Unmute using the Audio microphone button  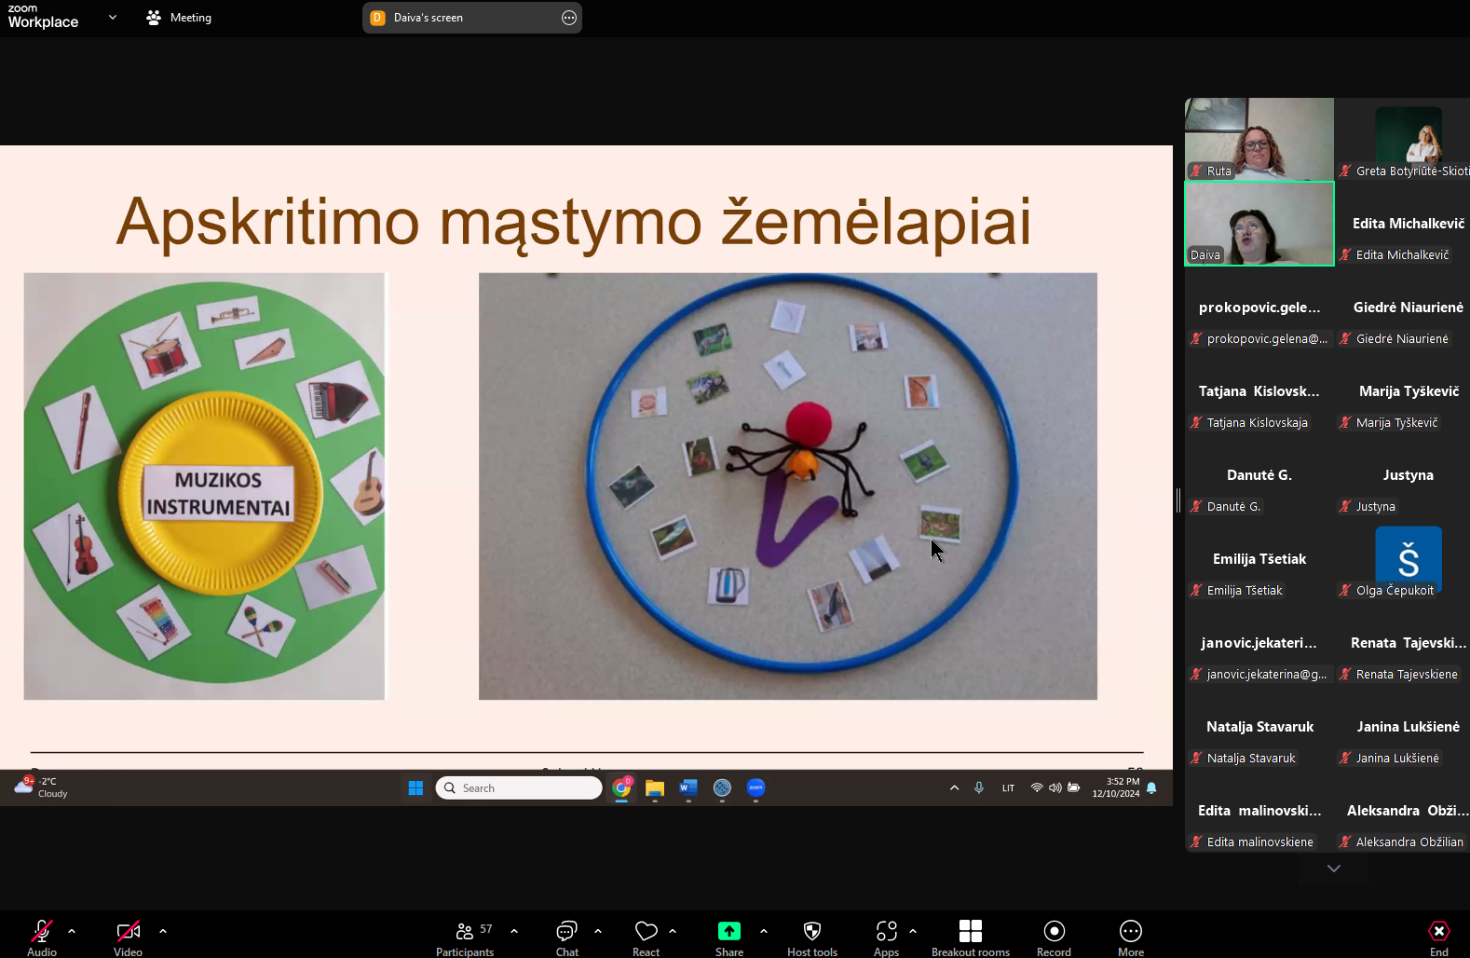[42, 937]
